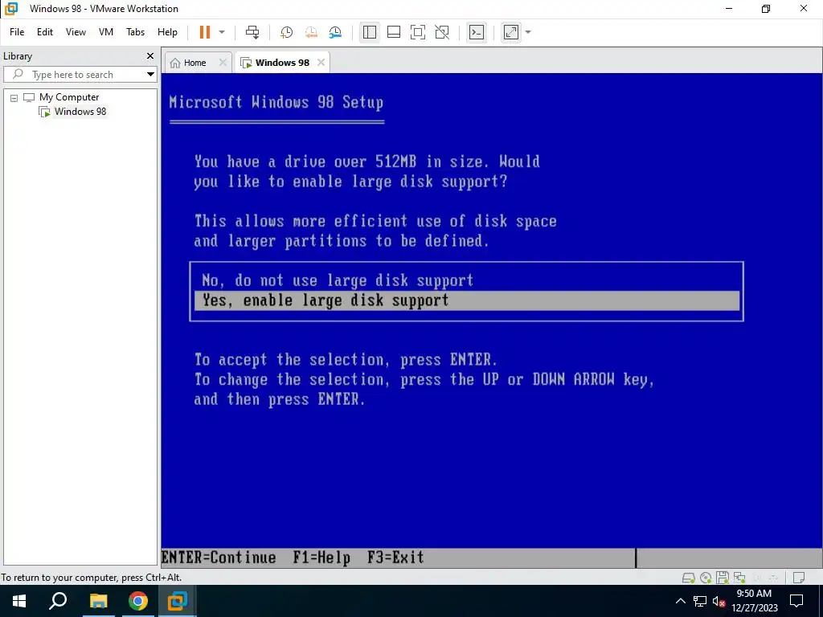Open the snapshot manager wrench-clock icon
Screen dimensions: 823x617
(335, 32)
